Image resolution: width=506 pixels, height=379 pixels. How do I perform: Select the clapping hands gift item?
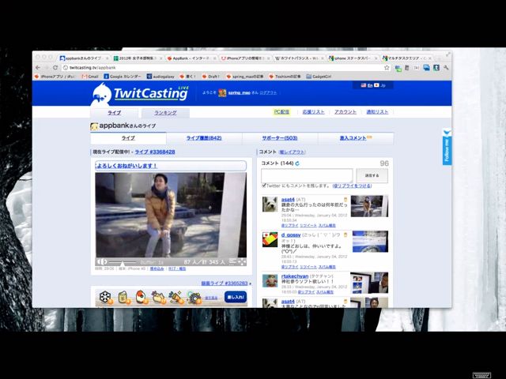click(x=159, y=297)
